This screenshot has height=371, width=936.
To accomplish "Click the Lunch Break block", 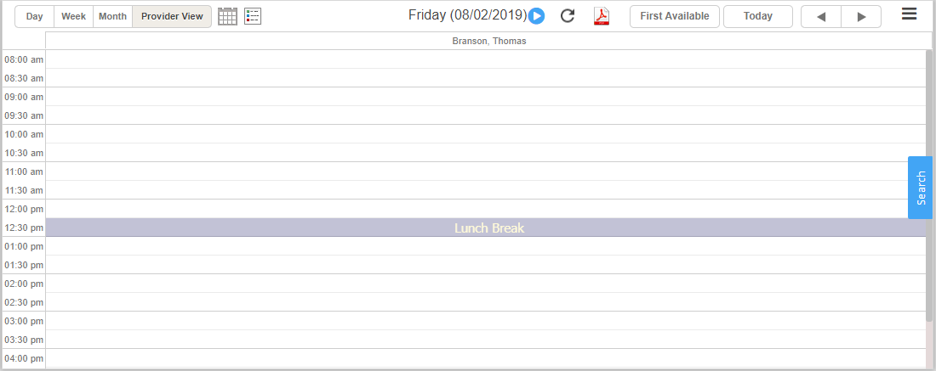I will pyautogui.click(x=488, y=228).
